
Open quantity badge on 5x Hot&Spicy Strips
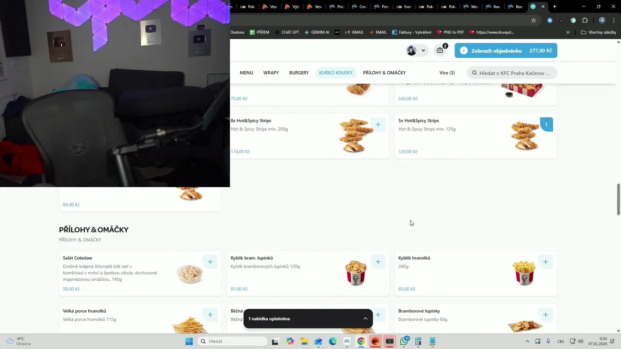(x=546, y=125)
